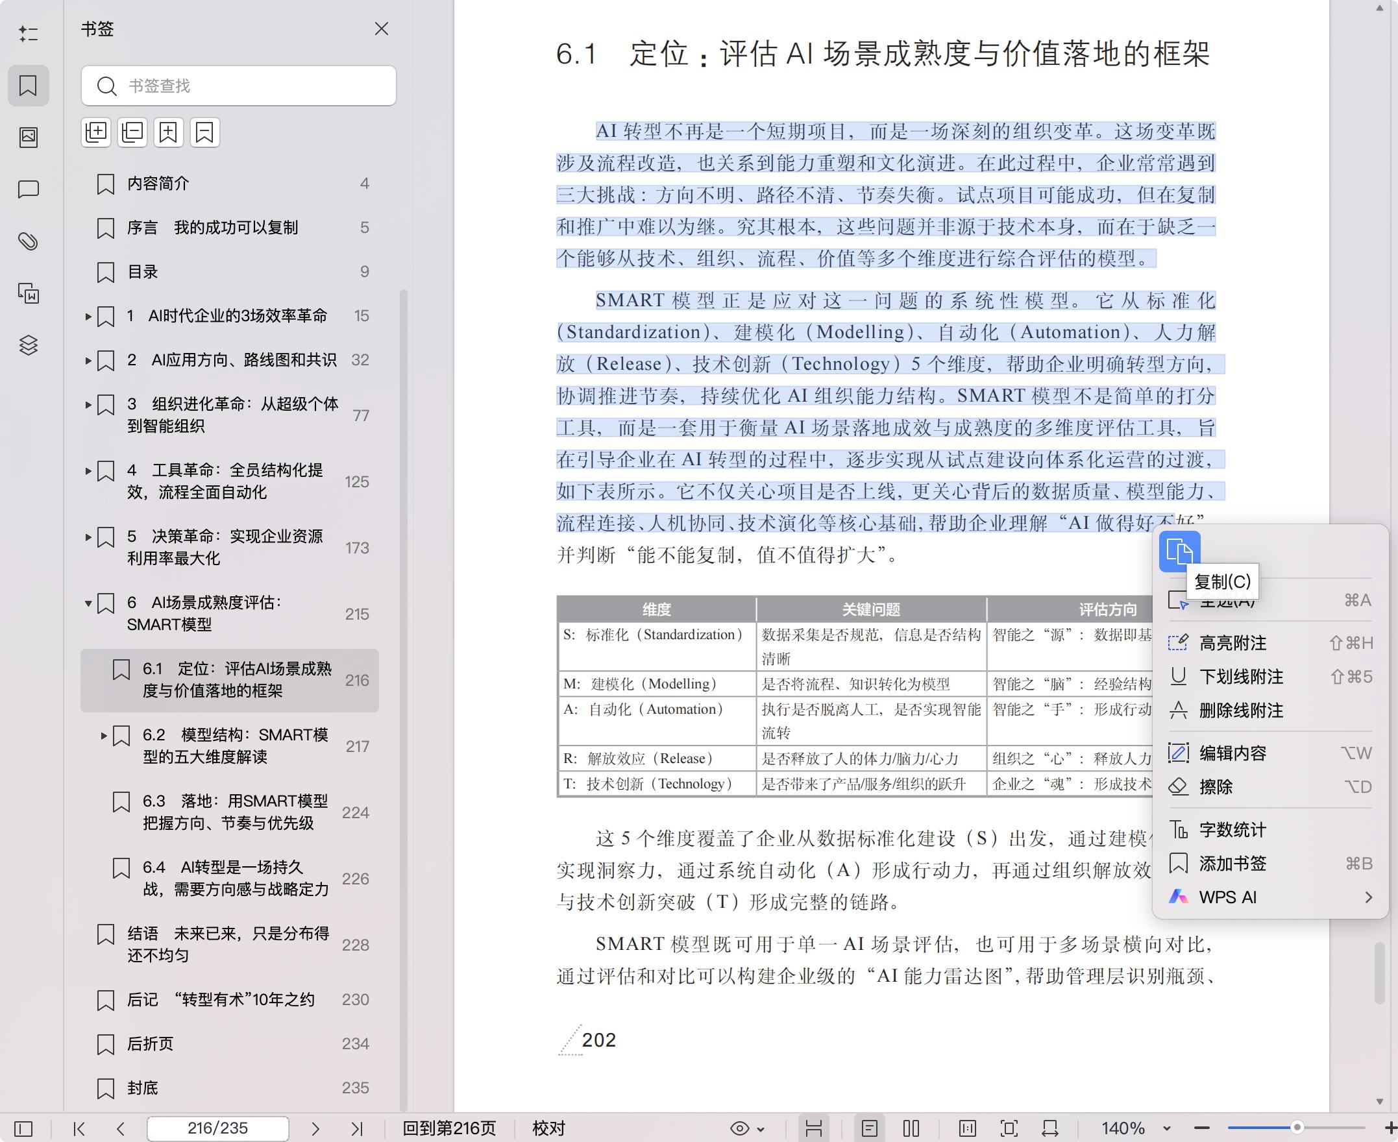Open the attachments paperclip icon in left sidebar
The image size is (1398, 1142).
pos(29,241)
